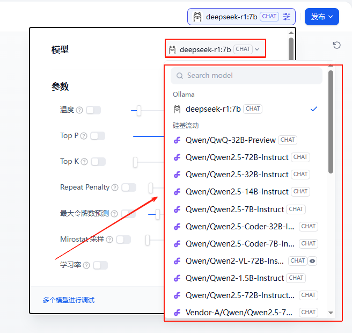The height and width of the screenshot is (333, 352).
Task: Select Qwen/QwQ-32B-Preview from model list
Action: [x=231, y=140]
